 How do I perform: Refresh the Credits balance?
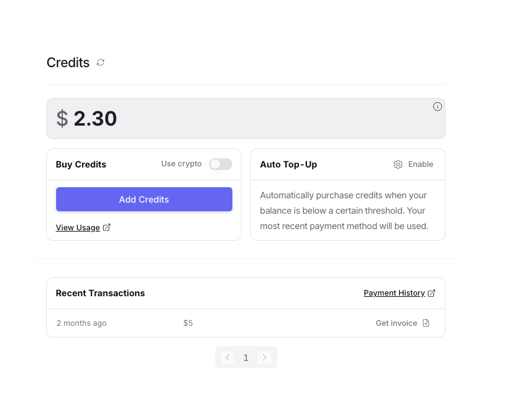point(100,63)
